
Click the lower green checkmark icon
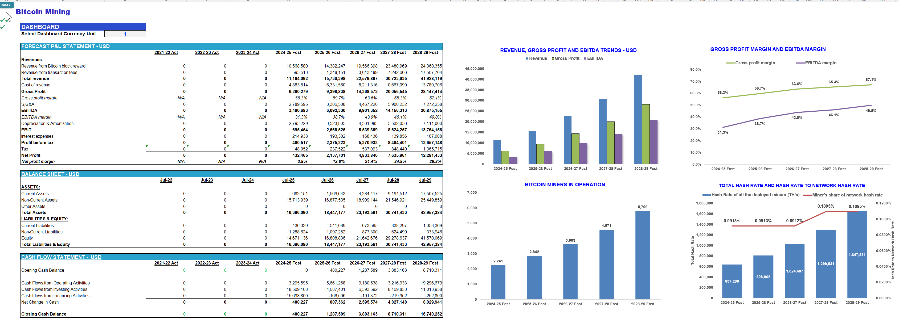click(3, 27)
